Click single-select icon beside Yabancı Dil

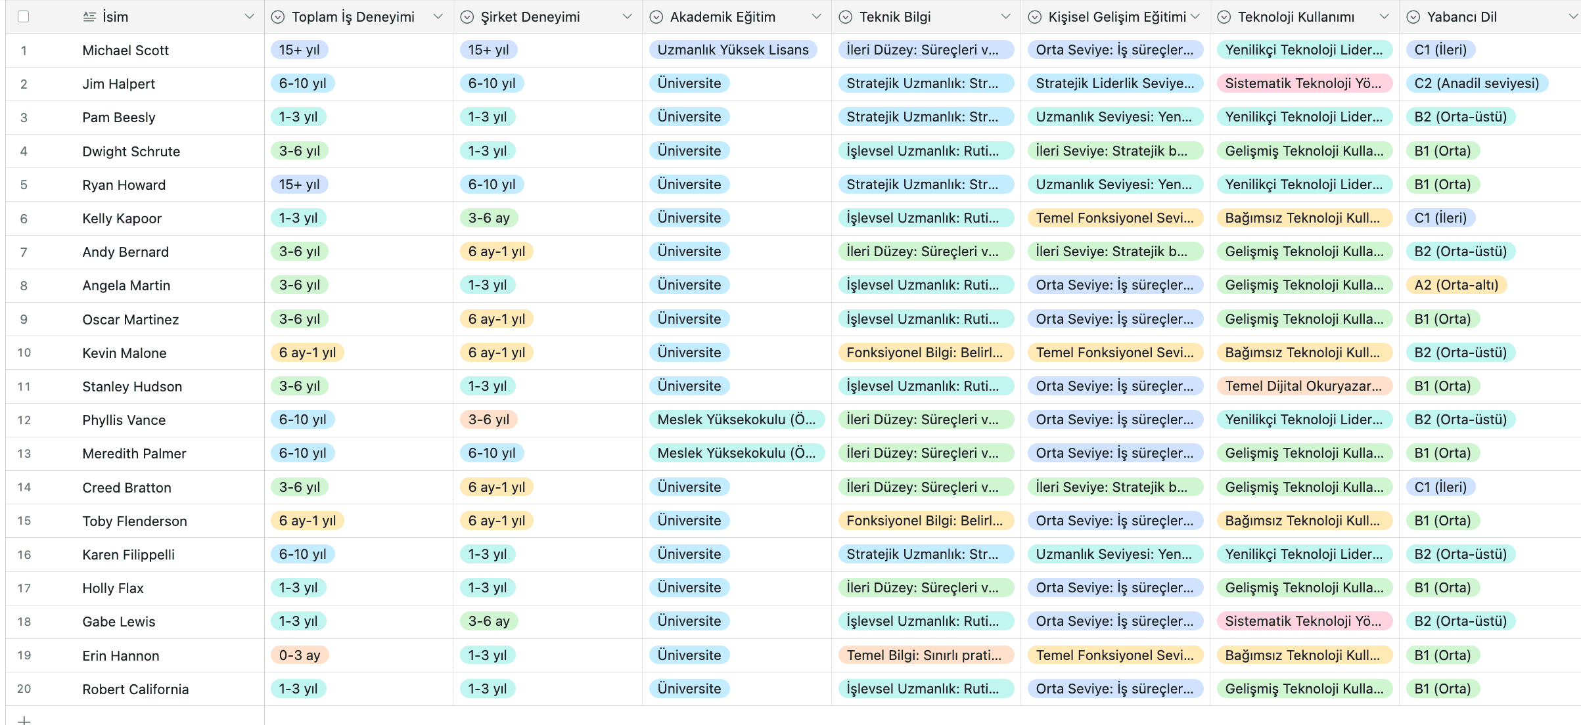(1413, 17)
